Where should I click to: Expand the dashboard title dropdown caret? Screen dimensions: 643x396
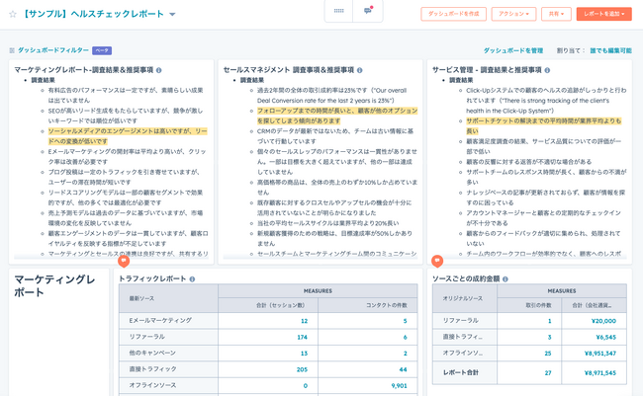(173, 15)
